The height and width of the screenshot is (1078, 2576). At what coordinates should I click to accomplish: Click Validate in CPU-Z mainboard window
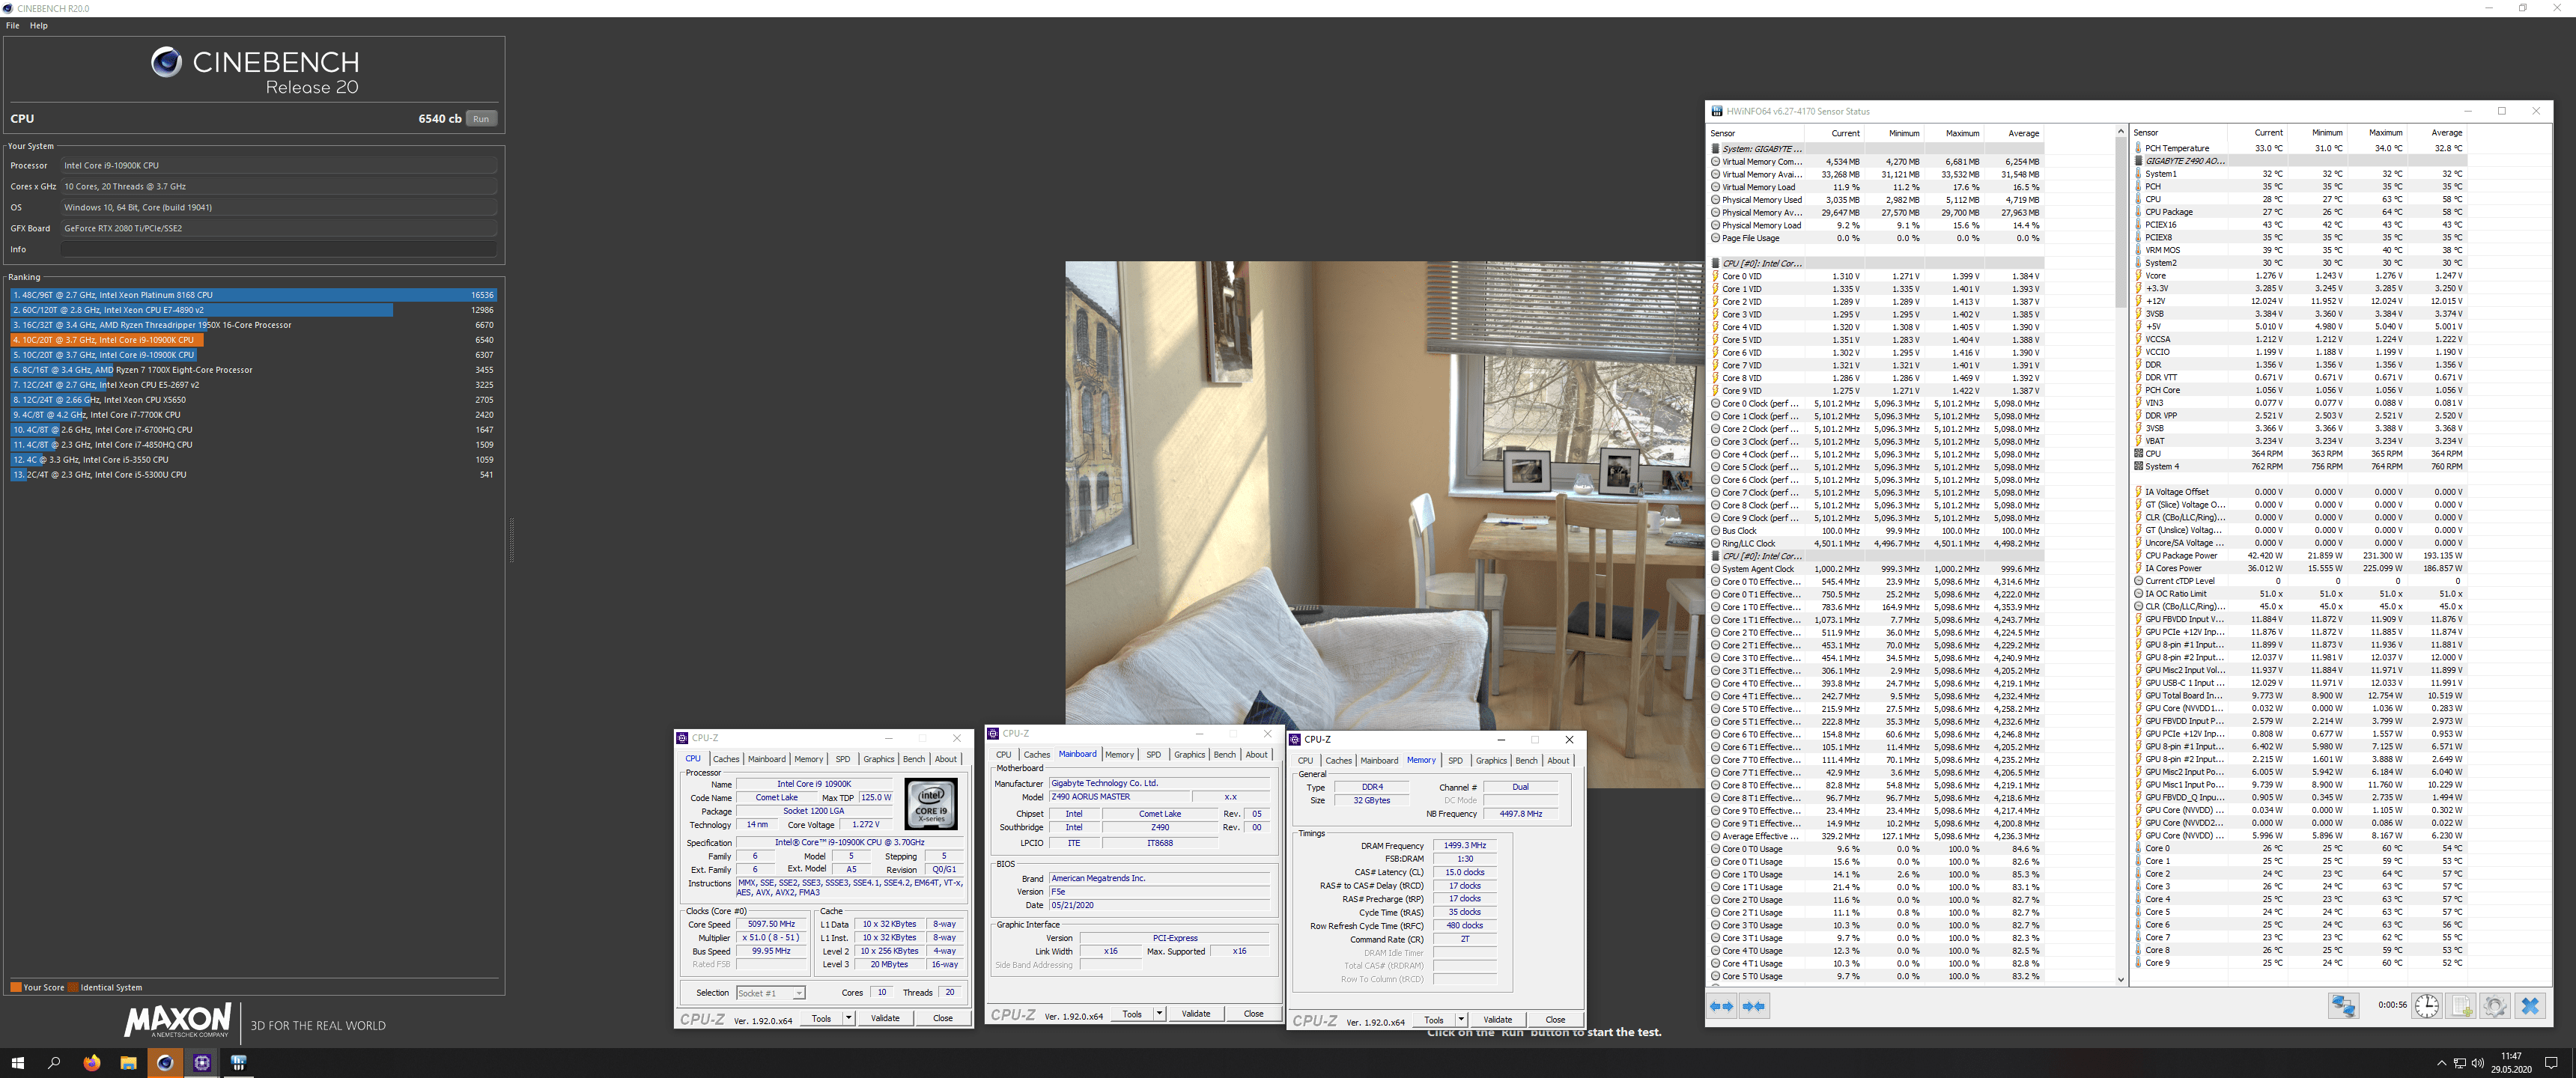pos(1196,1014)
